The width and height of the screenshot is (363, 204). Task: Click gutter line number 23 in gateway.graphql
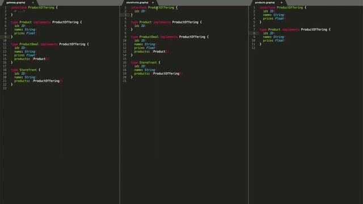click(x=5, y=88)
